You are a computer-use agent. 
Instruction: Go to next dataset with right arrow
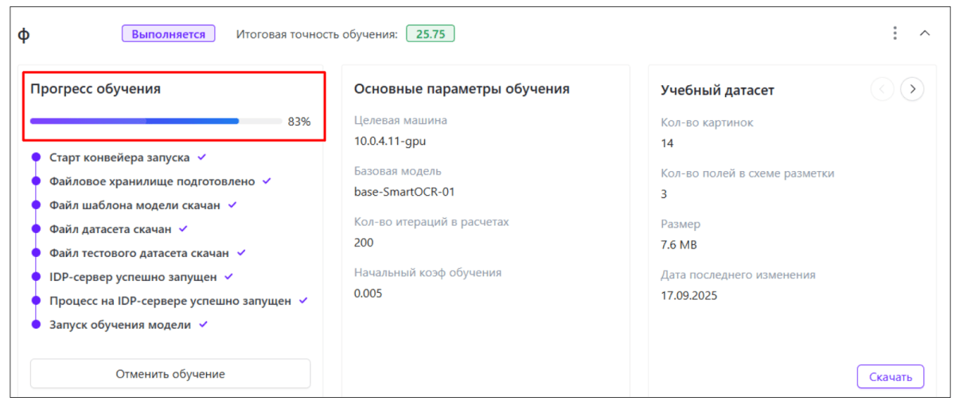coord(912,90)
